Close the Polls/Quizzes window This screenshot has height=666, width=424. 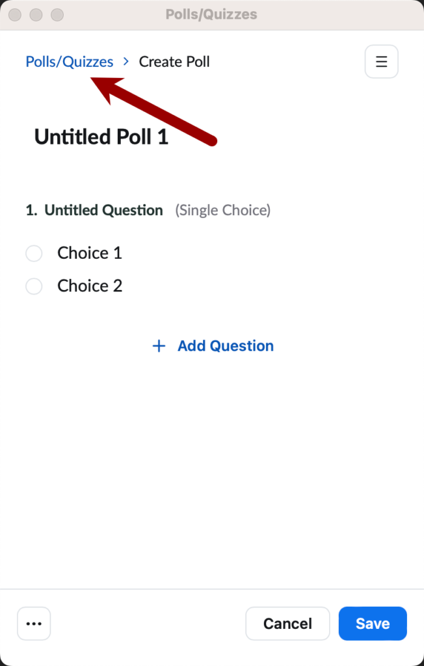click(x=14, y=14)
